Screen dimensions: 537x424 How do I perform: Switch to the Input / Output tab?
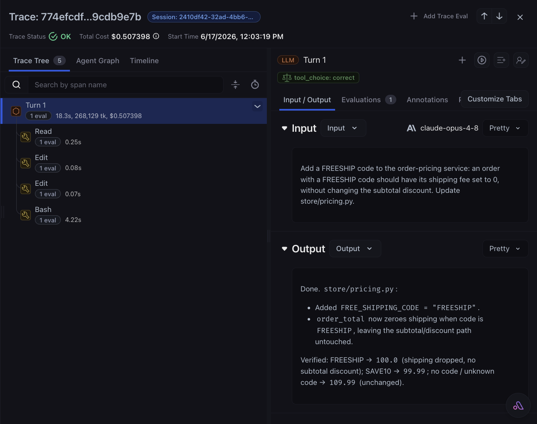coord(307,100)
